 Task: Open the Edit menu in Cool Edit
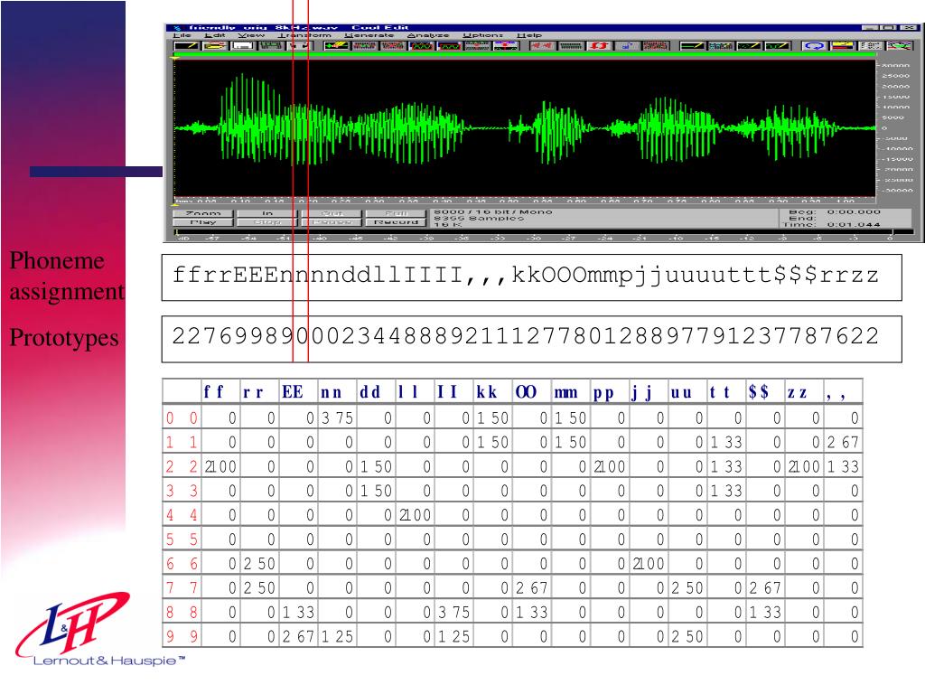coord(215,35)
